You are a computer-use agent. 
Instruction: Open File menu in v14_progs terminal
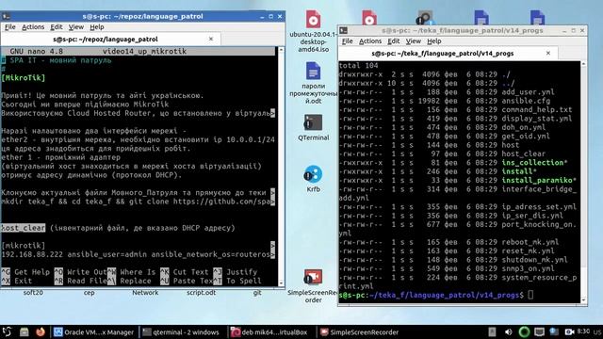coord(348,41)
